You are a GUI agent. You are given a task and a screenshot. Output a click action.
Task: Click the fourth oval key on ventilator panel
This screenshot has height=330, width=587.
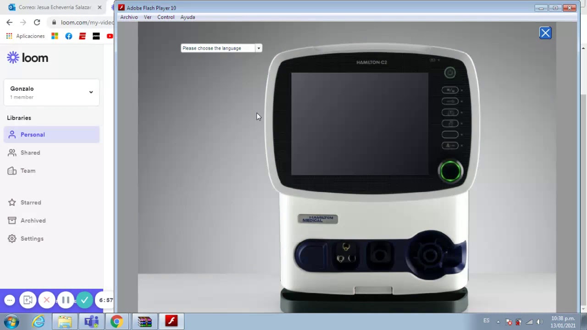coord(450,123)
